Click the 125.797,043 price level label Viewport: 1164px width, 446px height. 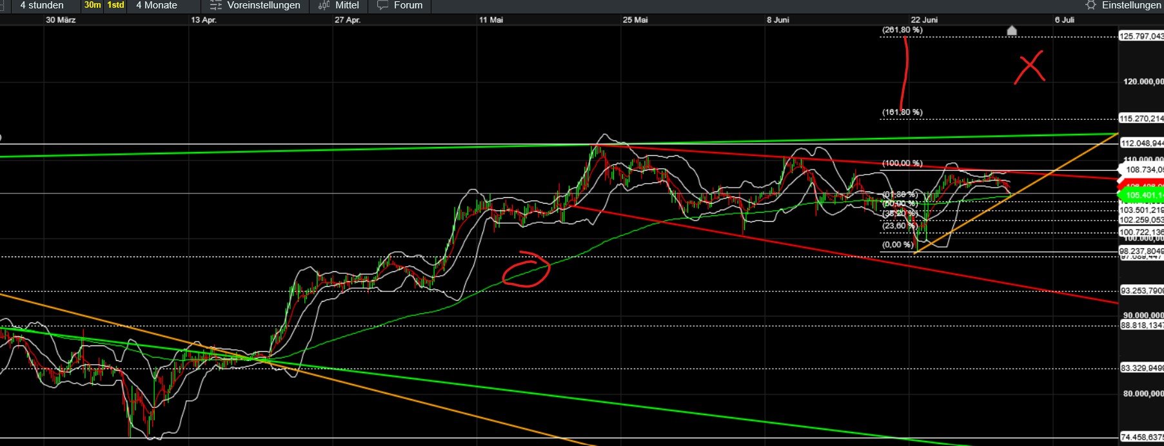tap(1141, 36)
